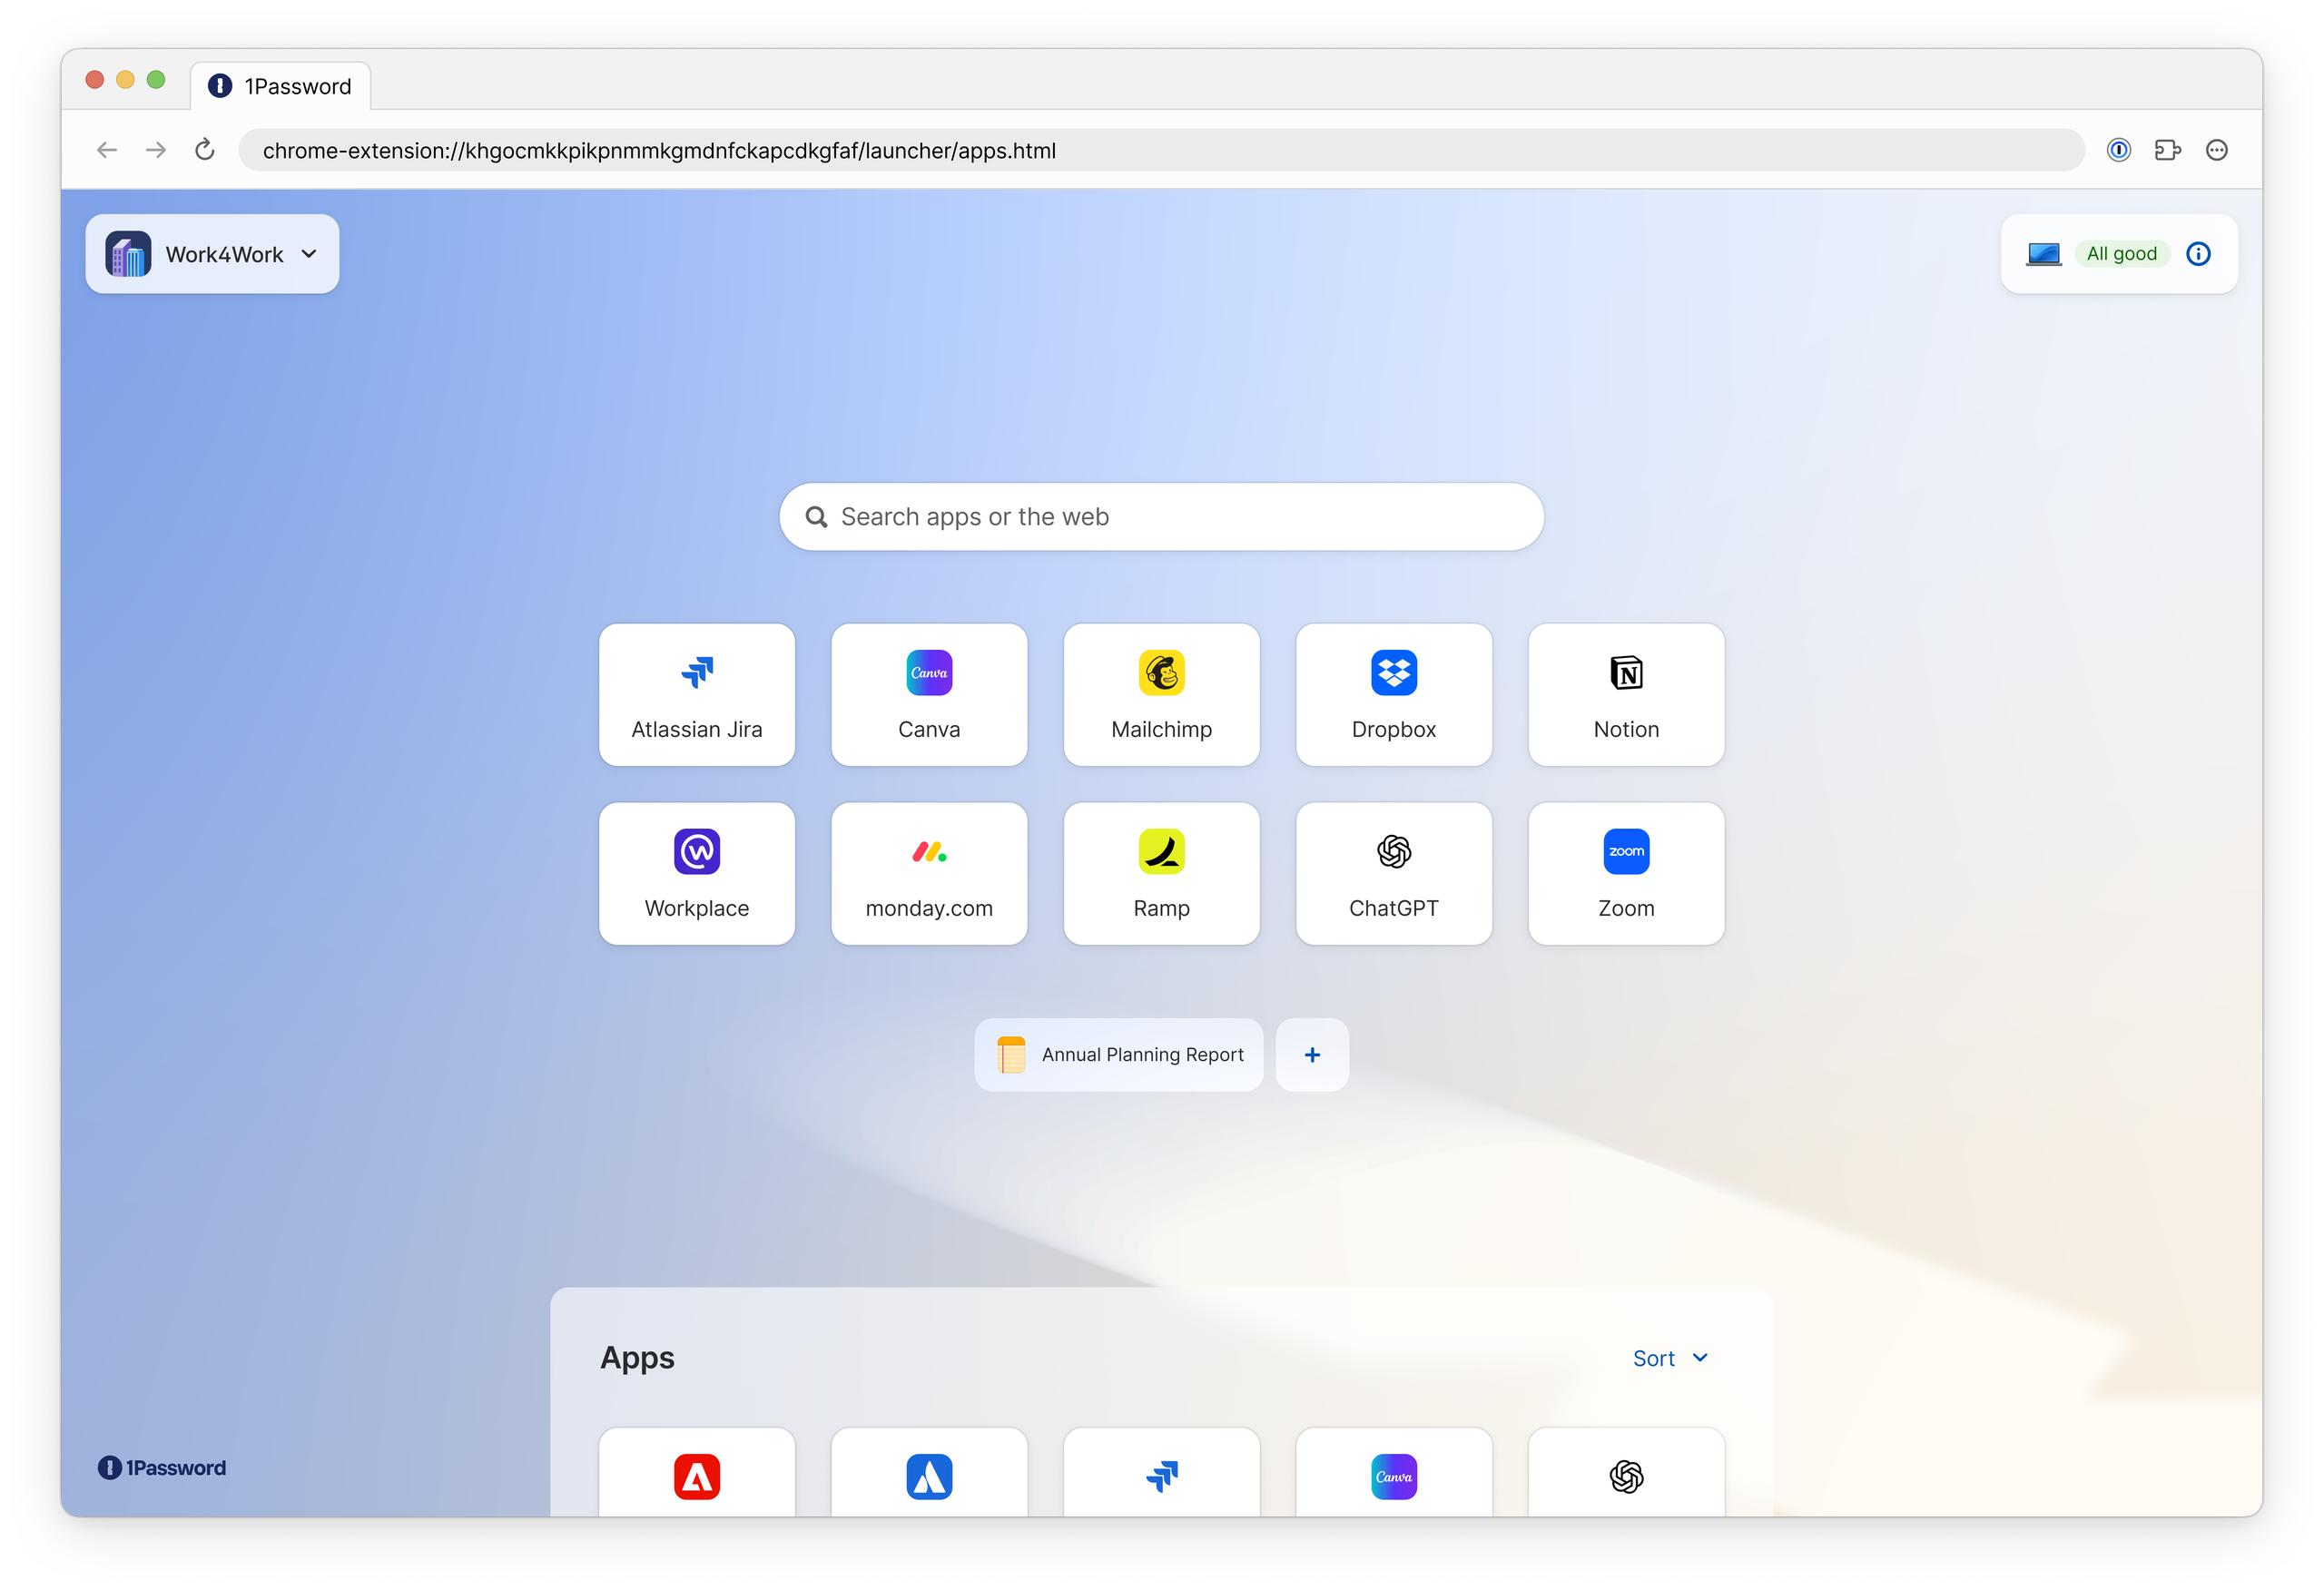
Task: Click the 1Password extension icon in the toolbar
Action: [2119, 150]
